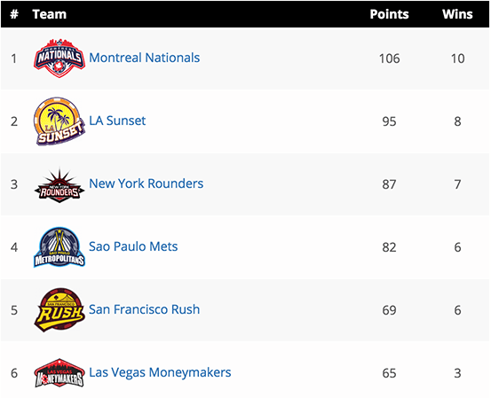
Task: Select the 10 wins cell in first row
Action: [457, 59]
